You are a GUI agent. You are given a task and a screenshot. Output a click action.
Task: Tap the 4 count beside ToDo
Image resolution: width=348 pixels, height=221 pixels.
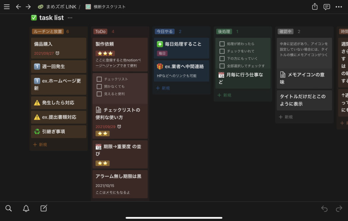point(113,32)
